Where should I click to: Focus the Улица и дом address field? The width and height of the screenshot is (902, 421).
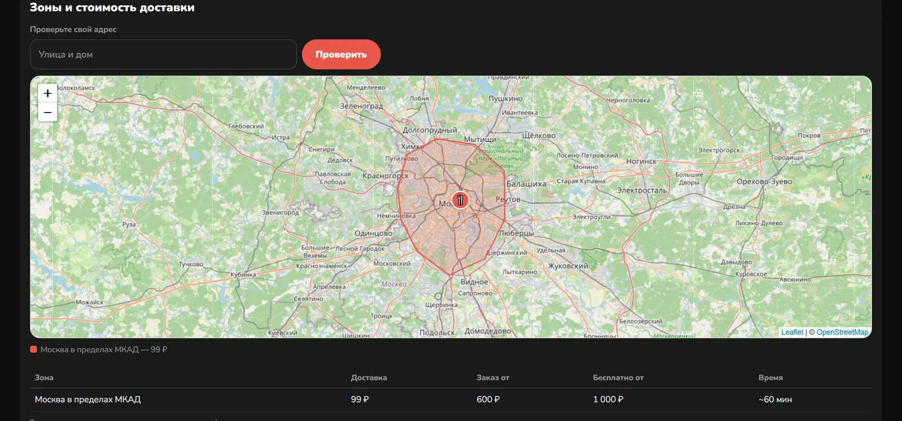tap(163, 55)
